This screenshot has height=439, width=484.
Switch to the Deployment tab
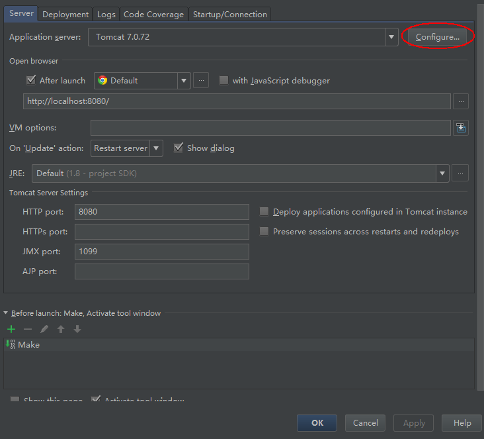[x=65, y=14]
